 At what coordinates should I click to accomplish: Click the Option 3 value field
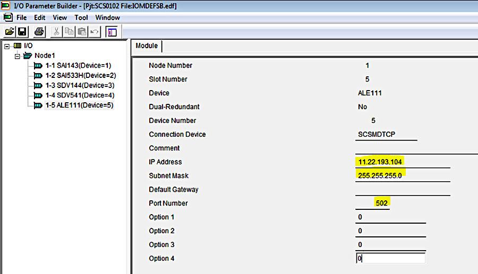390,245
